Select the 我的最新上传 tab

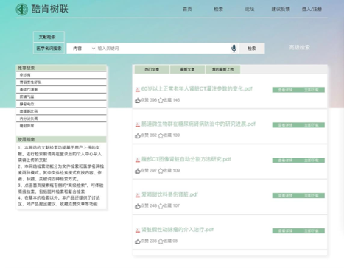coord(222,69)
